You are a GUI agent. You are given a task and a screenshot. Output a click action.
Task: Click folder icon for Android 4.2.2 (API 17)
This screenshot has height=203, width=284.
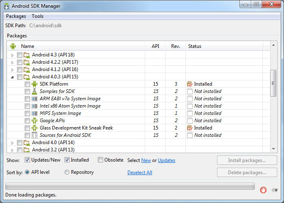coord(27,63)
